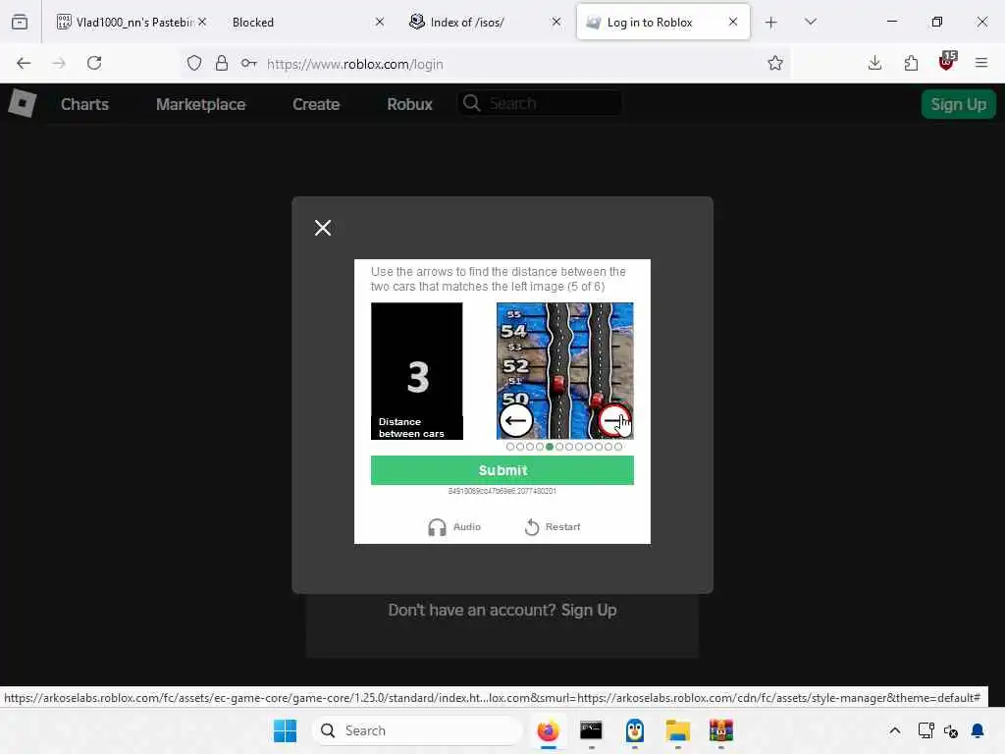The width and height of the screenshot is (1005, 754).
Task: Close the Pastebin tab
Action: click(x=202, y=22)
